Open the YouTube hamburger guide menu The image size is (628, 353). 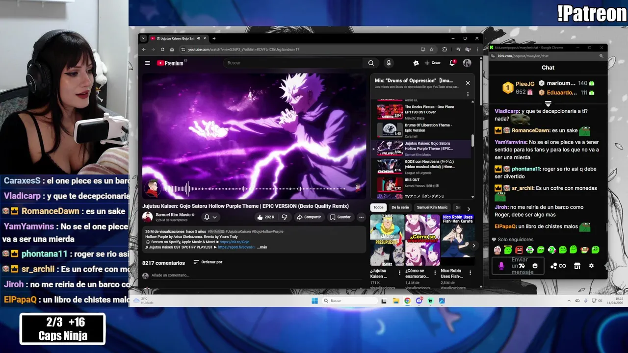click(x=147, y=63)
